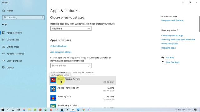This screenshot has height=112, width=200.
Task: Open taskbar Search magnifier
Action: [8, 110]
